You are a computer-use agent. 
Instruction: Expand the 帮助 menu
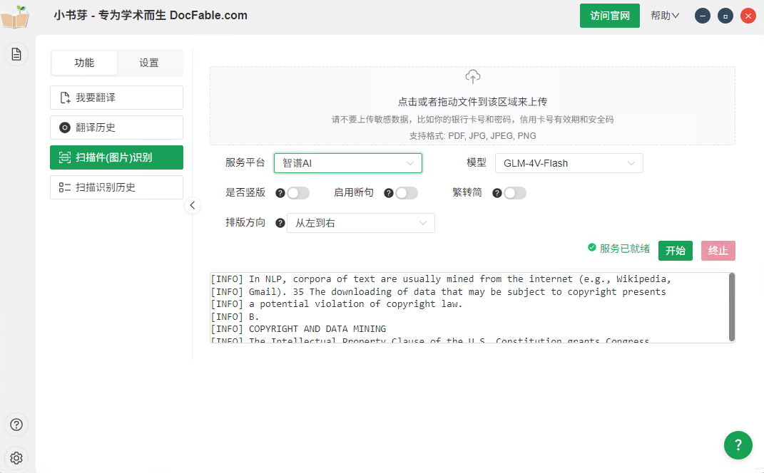click(665, 16)
